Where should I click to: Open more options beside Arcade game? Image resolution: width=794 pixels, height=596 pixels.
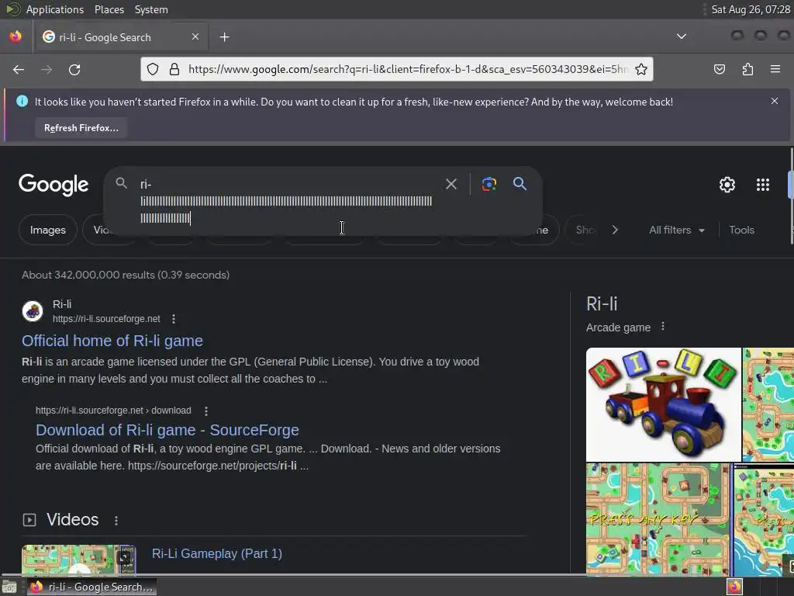(663, 327)
